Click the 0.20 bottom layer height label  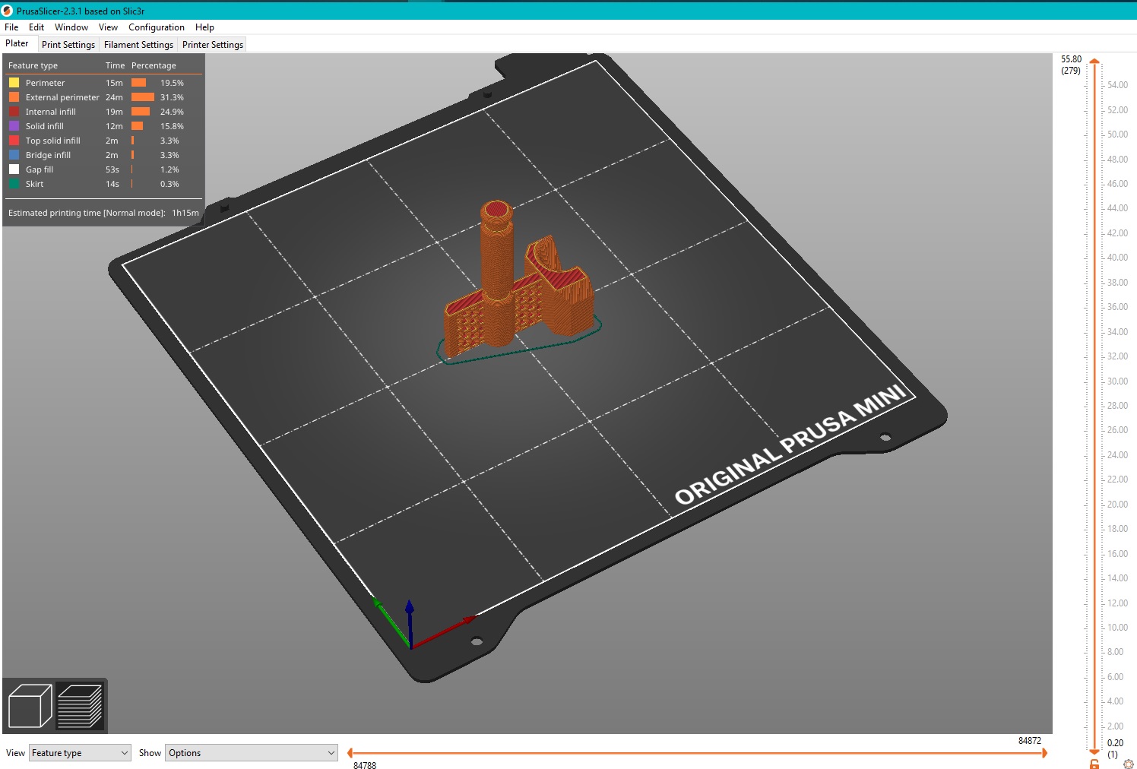pos(1115,743)
